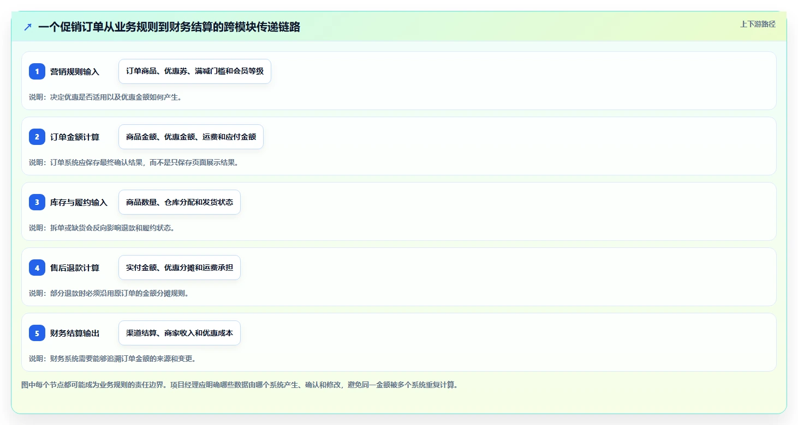Select the 营销规则输入 step label
This screenshot has height=425, width=798.
tap(75, 71)
